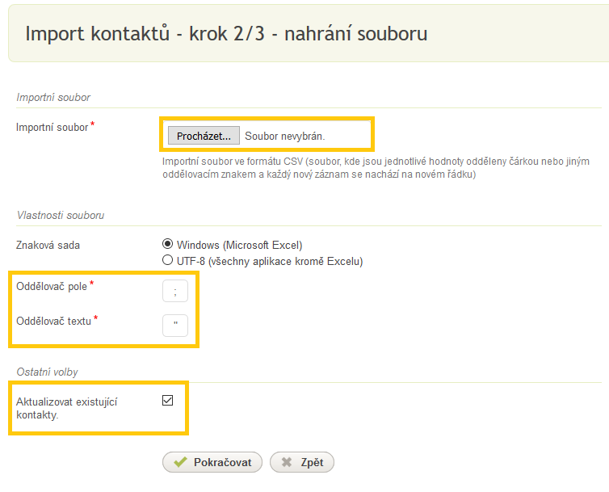Click into the Oddělovač textu input box

174,326
